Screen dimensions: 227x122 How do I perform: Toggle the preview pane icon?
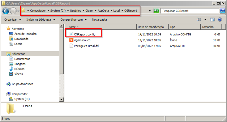[x=212, y=19]
